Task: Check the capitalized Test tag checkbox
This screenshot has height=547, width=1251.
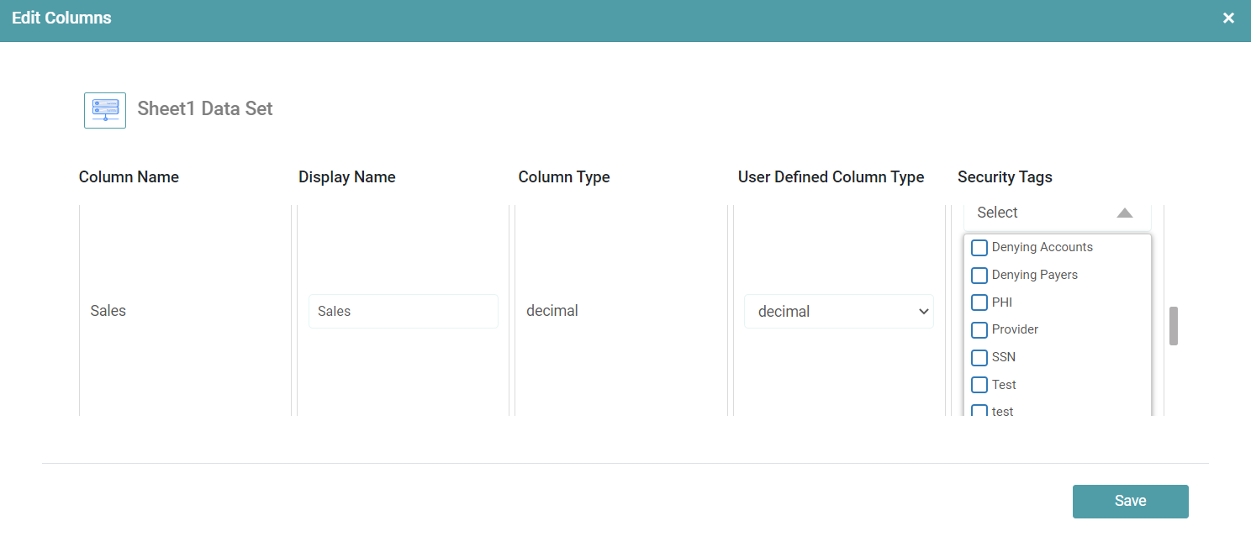Action: click(979, 385)
